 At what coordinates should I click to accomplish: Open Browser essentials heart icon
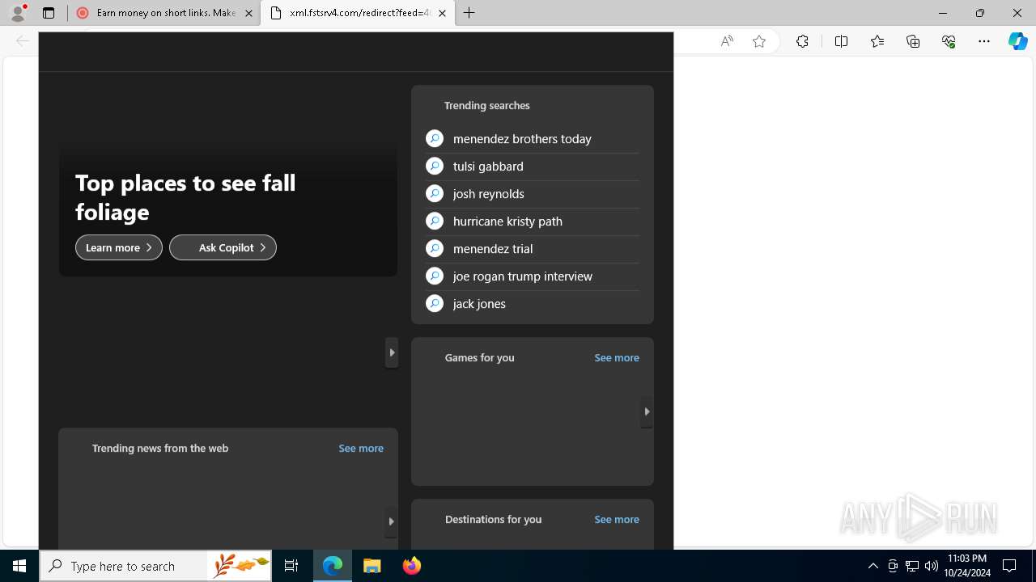click(949, 41)
